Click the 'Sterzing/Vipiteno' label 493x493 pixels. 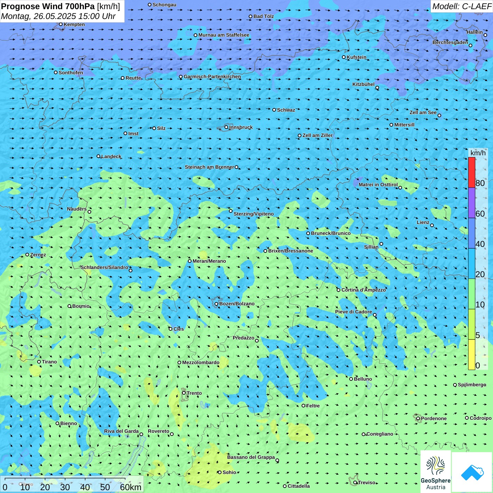254,214
